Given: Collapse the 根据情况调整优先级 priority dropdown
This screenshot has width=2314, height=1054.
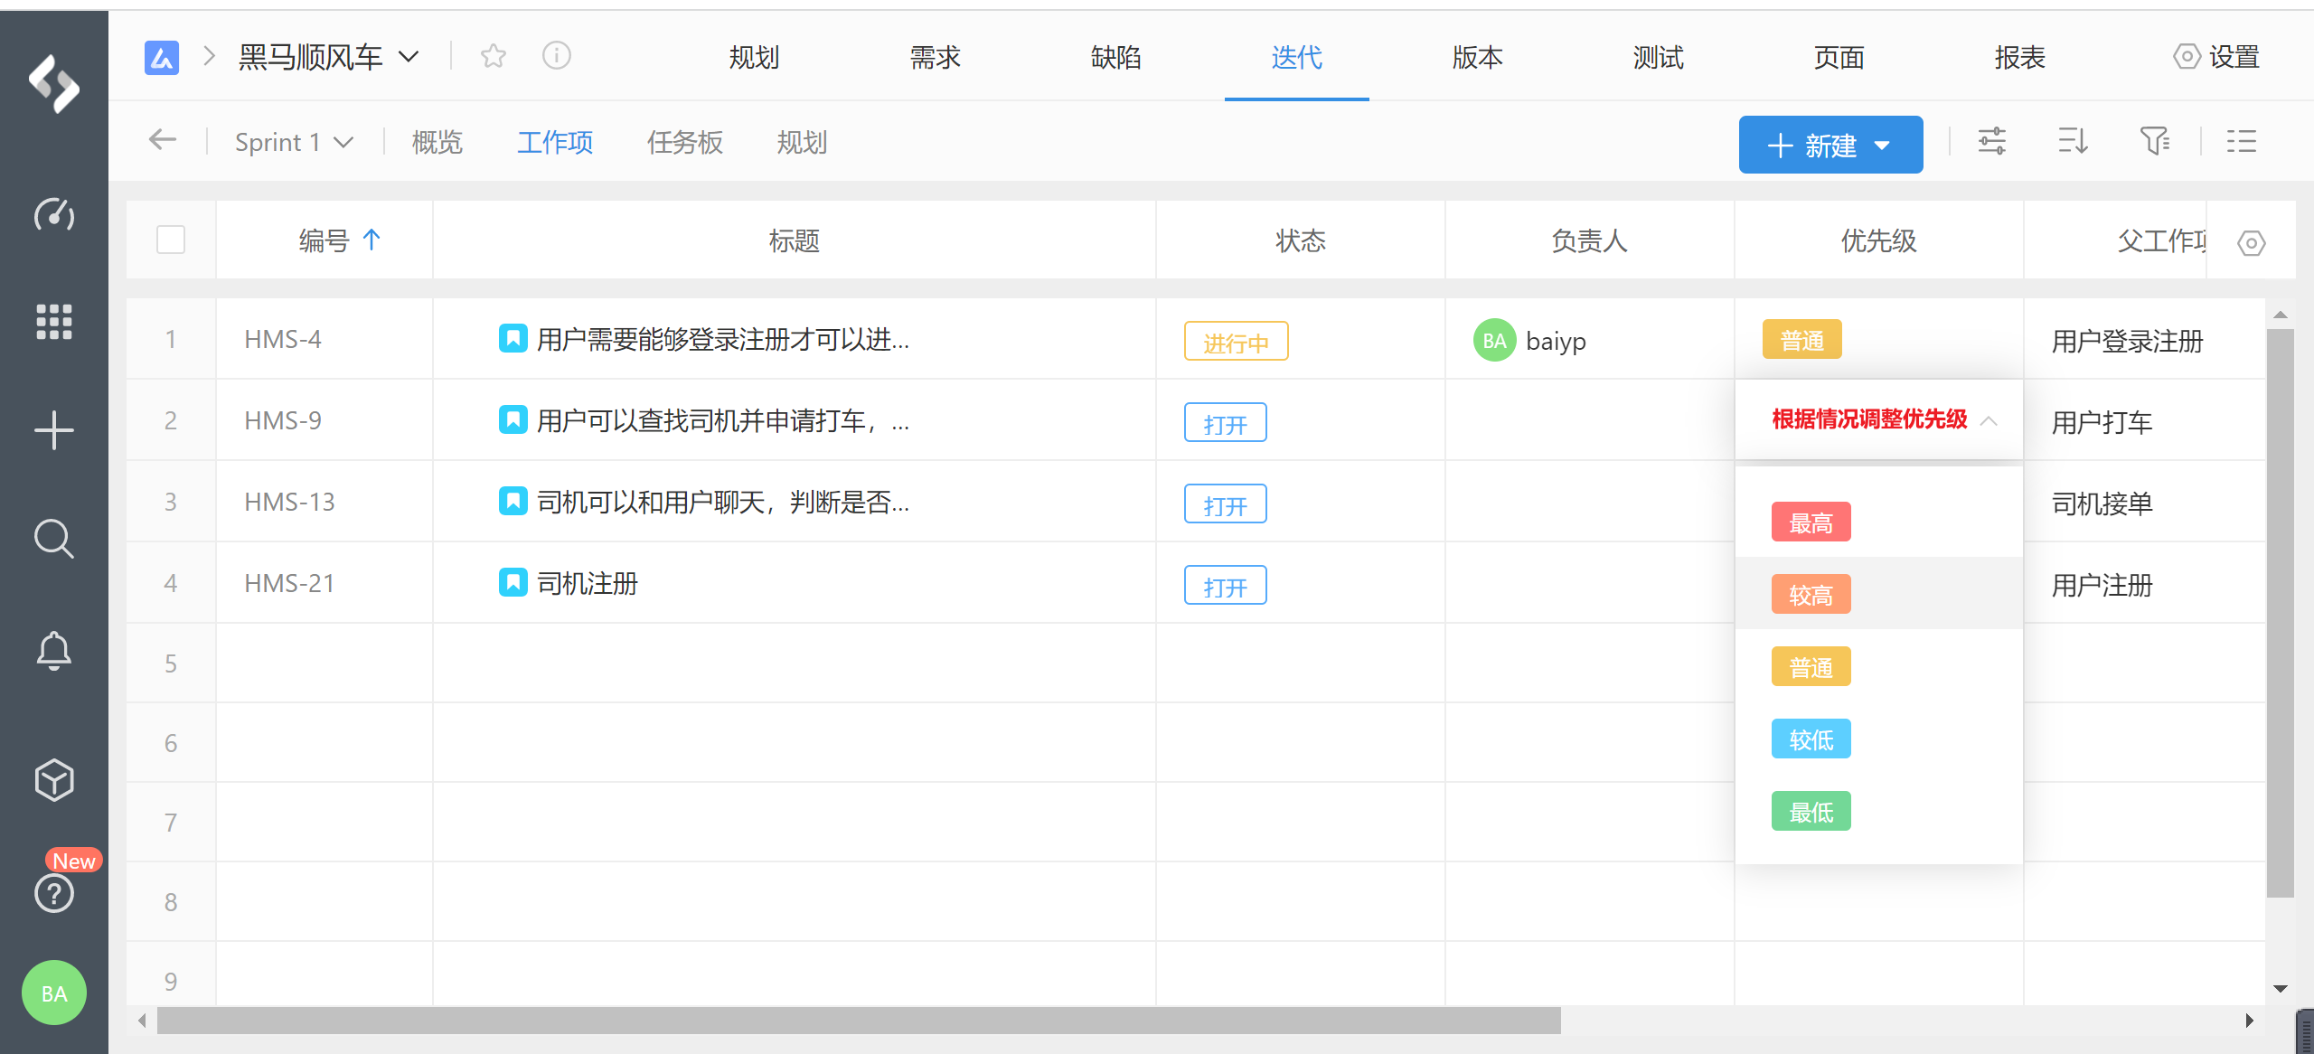Looking at the screenshot, I should pyautogui.click(x=1989, y=420).
